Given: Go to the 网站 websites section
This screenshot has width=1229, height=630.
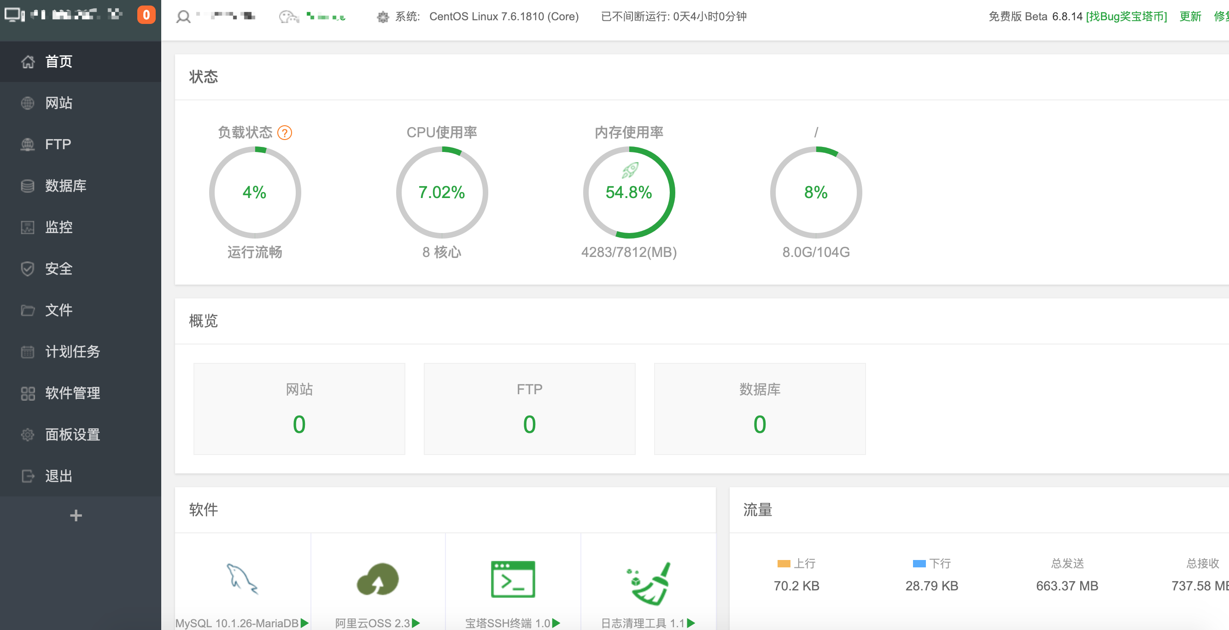Looking at the screenshot, I should (x=80, y=103).
